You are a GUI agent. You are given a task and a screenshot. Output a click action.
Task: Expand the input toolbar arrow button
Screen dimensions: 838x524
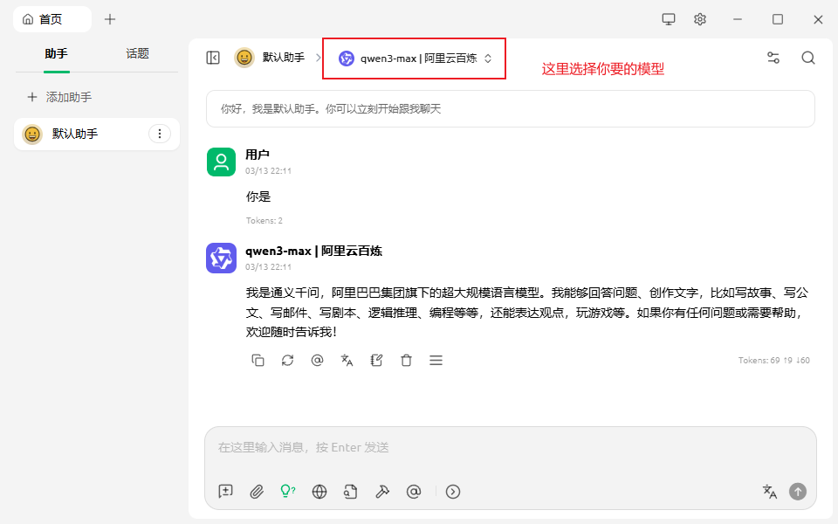click(x=453, y=492)
